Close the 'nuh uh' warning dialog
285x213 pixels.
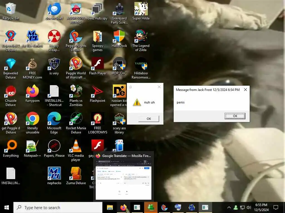159,87
